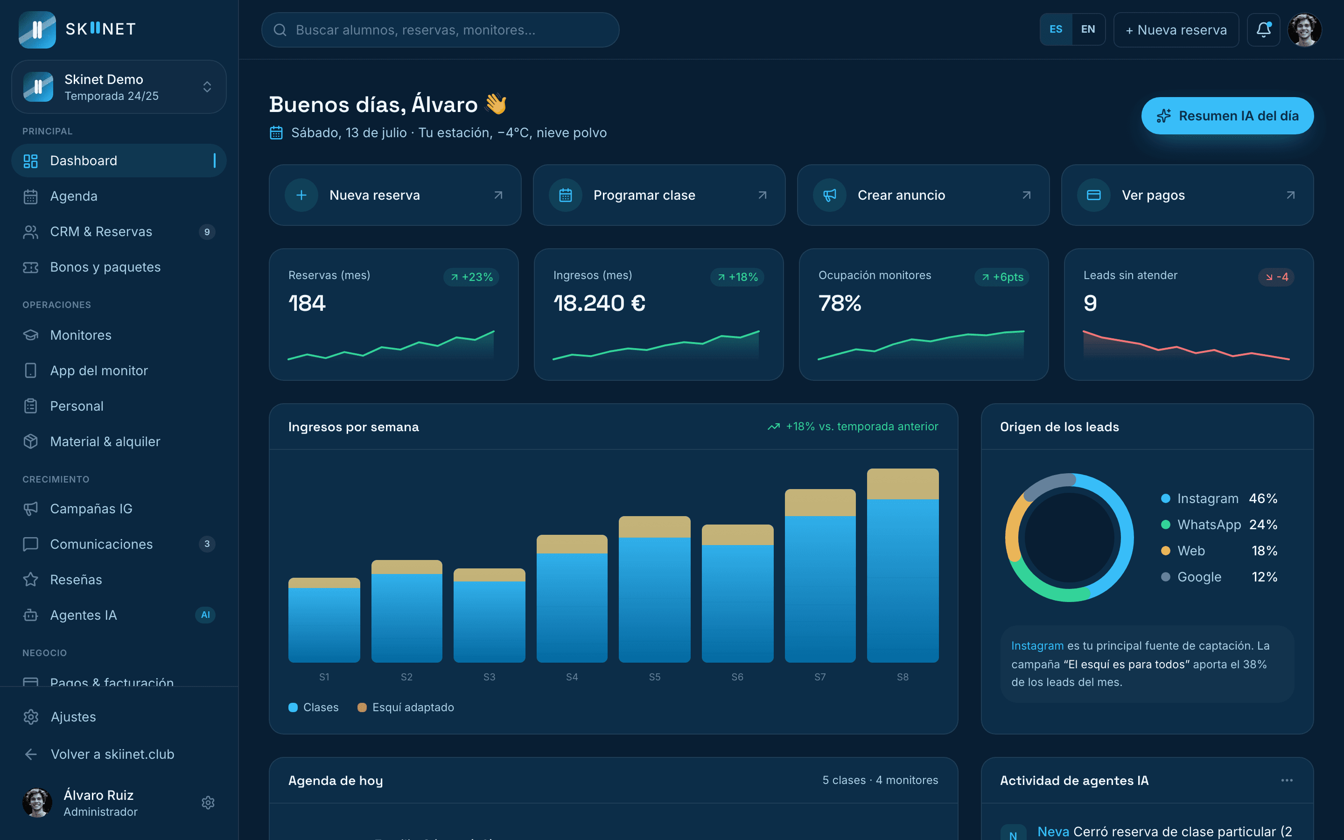This screenshot has height=840, width=1344.
Task: Click the arrow icon on Crear anuncio card
Action: [1026, 195]
